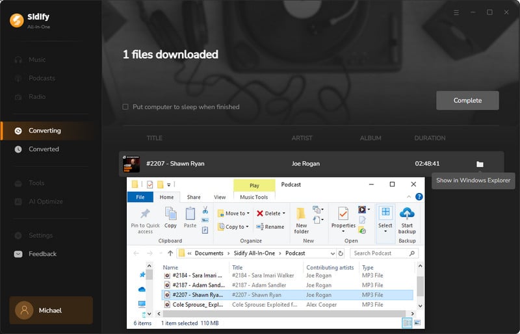Click the Michael user profile button
Image resolution: width=520 pixels, height=334 pixels.
tap(51, 311)
